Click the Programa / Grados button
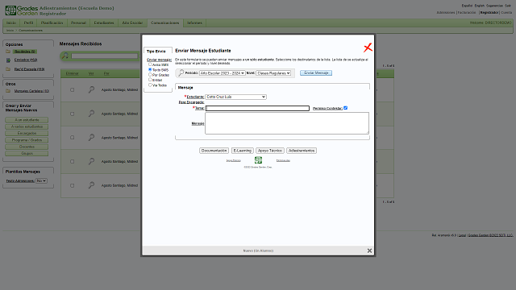 click(x=27, y=140)
